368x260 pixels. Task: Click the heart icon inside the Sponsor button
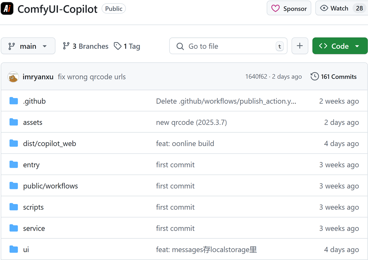(275, 8)
